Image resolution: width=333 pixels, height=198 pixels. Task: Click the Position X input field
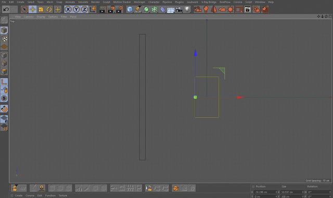(265, 192)
